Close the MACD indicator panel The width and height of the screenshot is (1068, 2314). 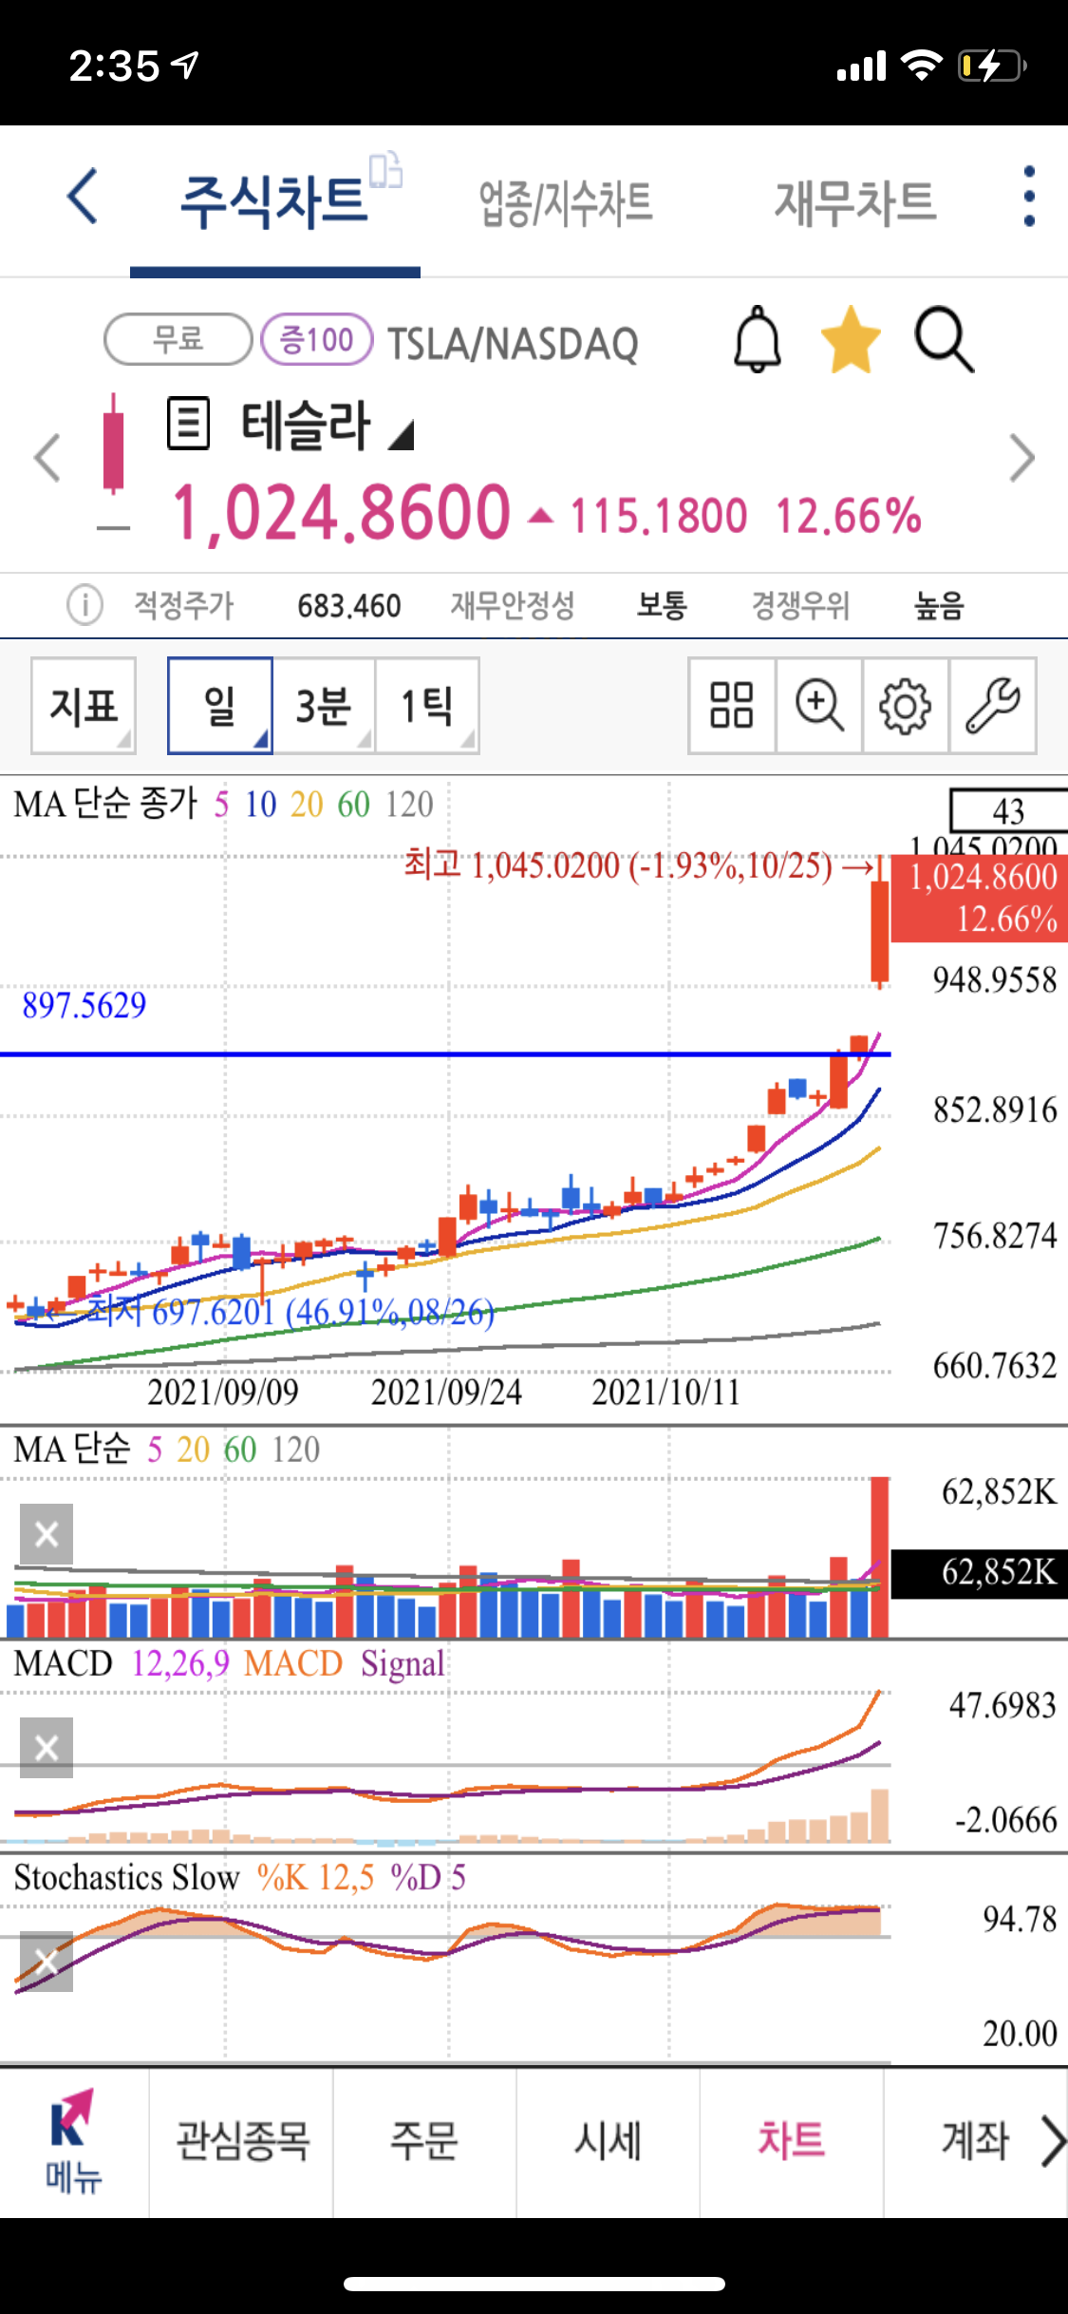click(x=47, y=1748)
